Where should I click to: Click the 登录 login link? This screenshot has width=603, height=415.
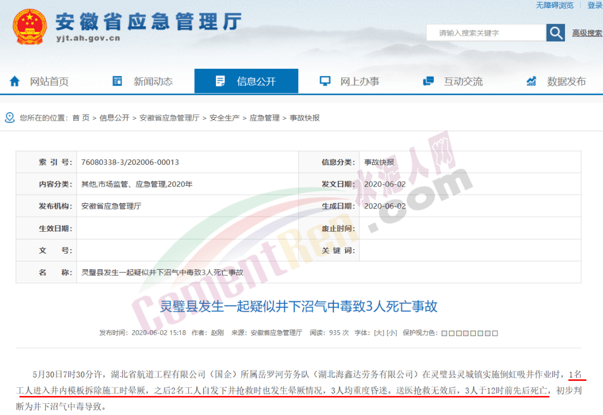(595, 5)
